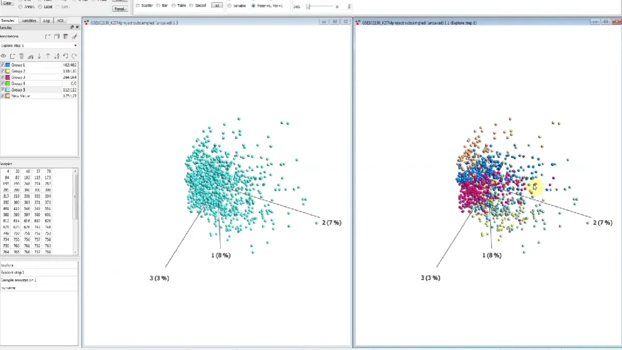This screenshot has width=622, height=350.
Task: Click the All button
Action: coord(217,6)
